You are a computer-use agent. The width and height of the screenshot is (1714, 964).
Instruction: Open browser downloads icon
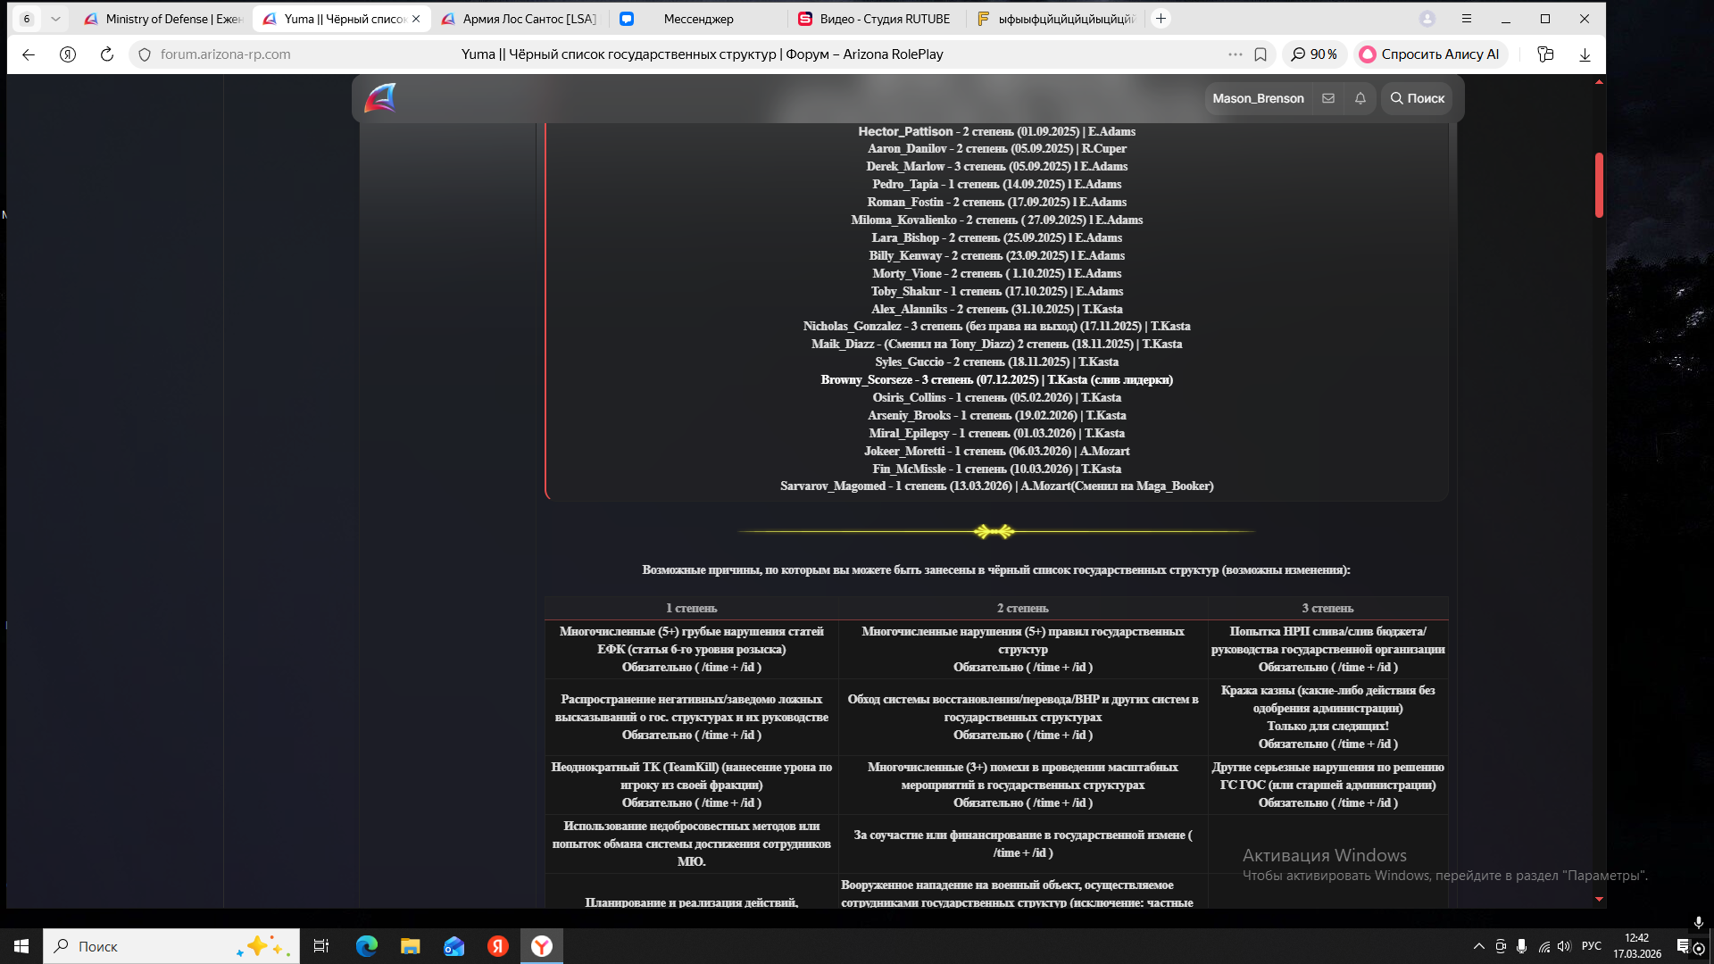pyautogui.click(x=1585, y=54)
